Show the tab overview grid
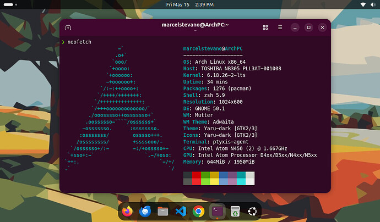The height and width of the screenshot is (222, 380). pyautogui.click(x=265, y=27)
